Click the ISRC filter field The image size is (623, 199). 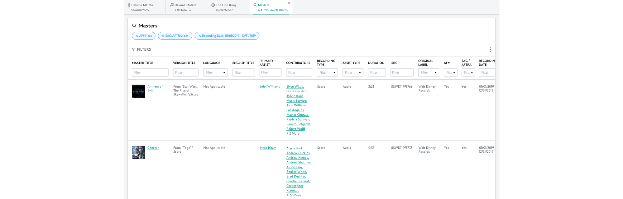[402, 72]
